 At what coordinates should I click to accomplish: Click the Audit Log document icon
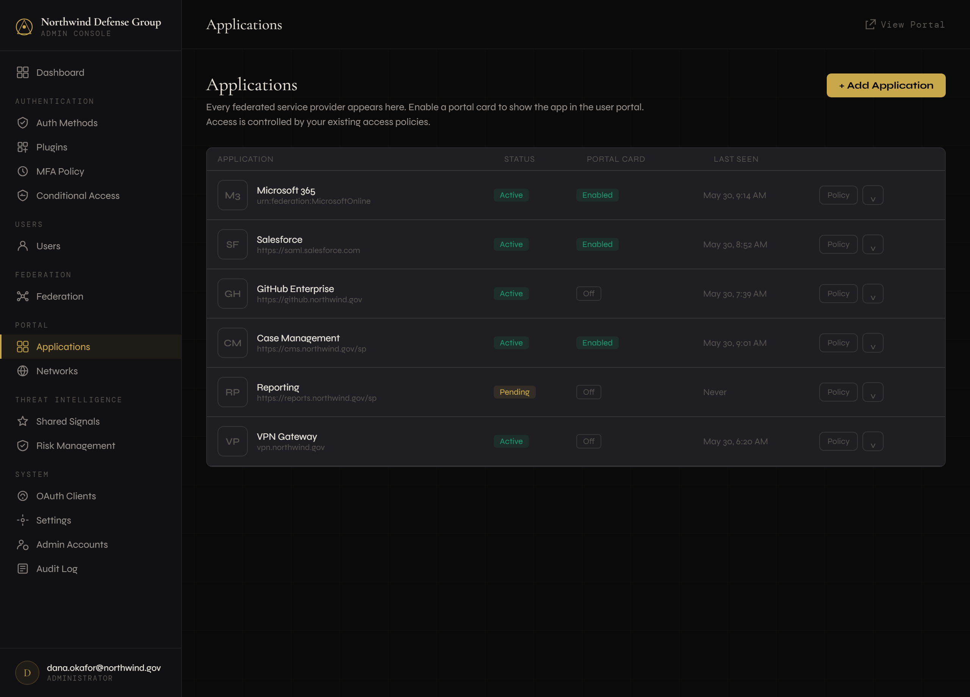(23, 569)
